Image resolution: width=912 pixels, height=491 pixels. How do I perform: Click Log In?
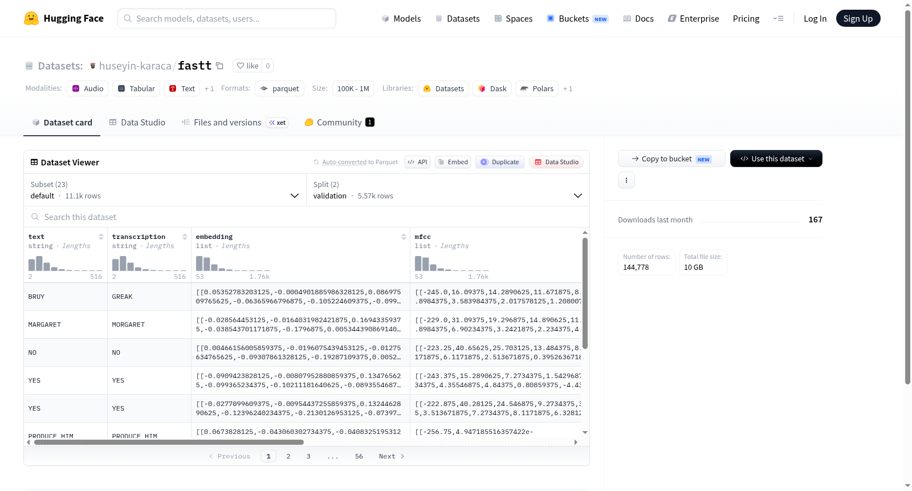click(x=815, y=18)
